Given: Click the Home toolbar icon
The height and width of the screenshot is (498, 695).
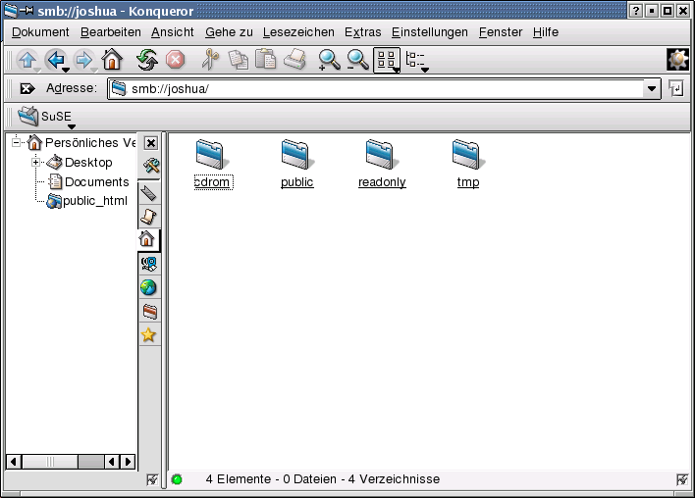Looking at the screenshot, I should coord(111,60).
